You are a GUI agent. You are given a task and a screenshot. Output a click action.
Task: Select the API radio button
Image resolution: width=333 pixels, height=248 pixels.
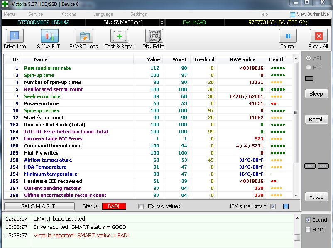point(309,58)
